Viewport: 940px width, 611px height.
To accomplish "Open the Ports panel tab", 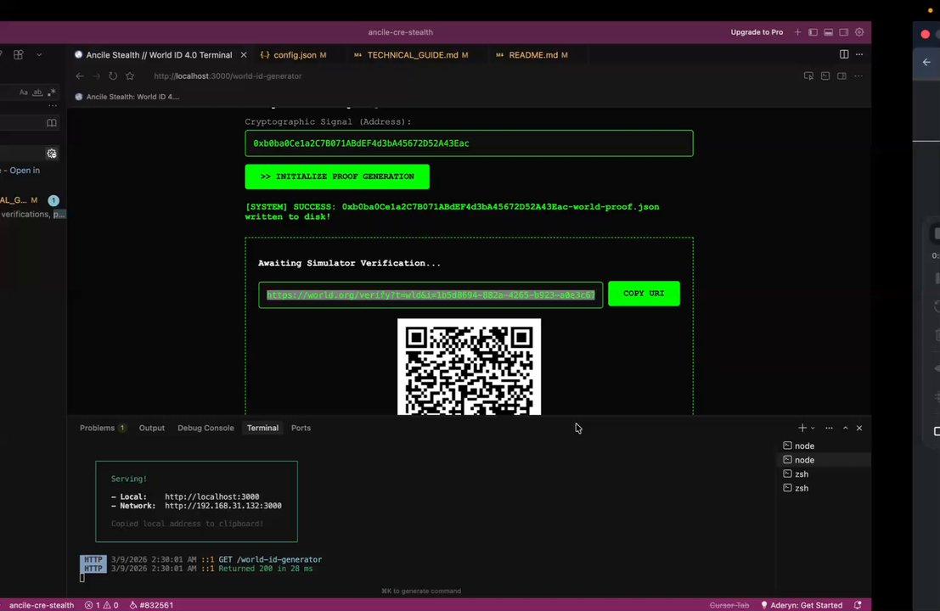I will (x=301, y=428).
